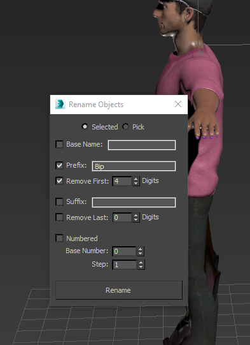Click the 3ds Max logo in the dialog title bar

(60, 105)
